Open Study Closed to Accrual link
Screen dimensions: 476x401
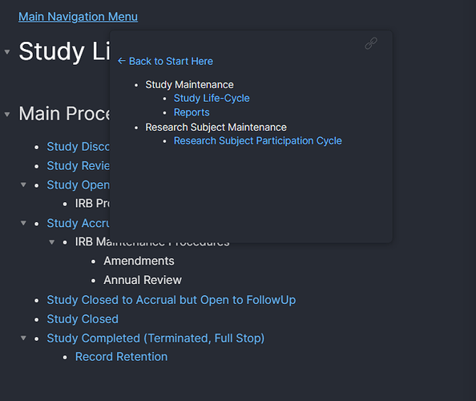171,300
